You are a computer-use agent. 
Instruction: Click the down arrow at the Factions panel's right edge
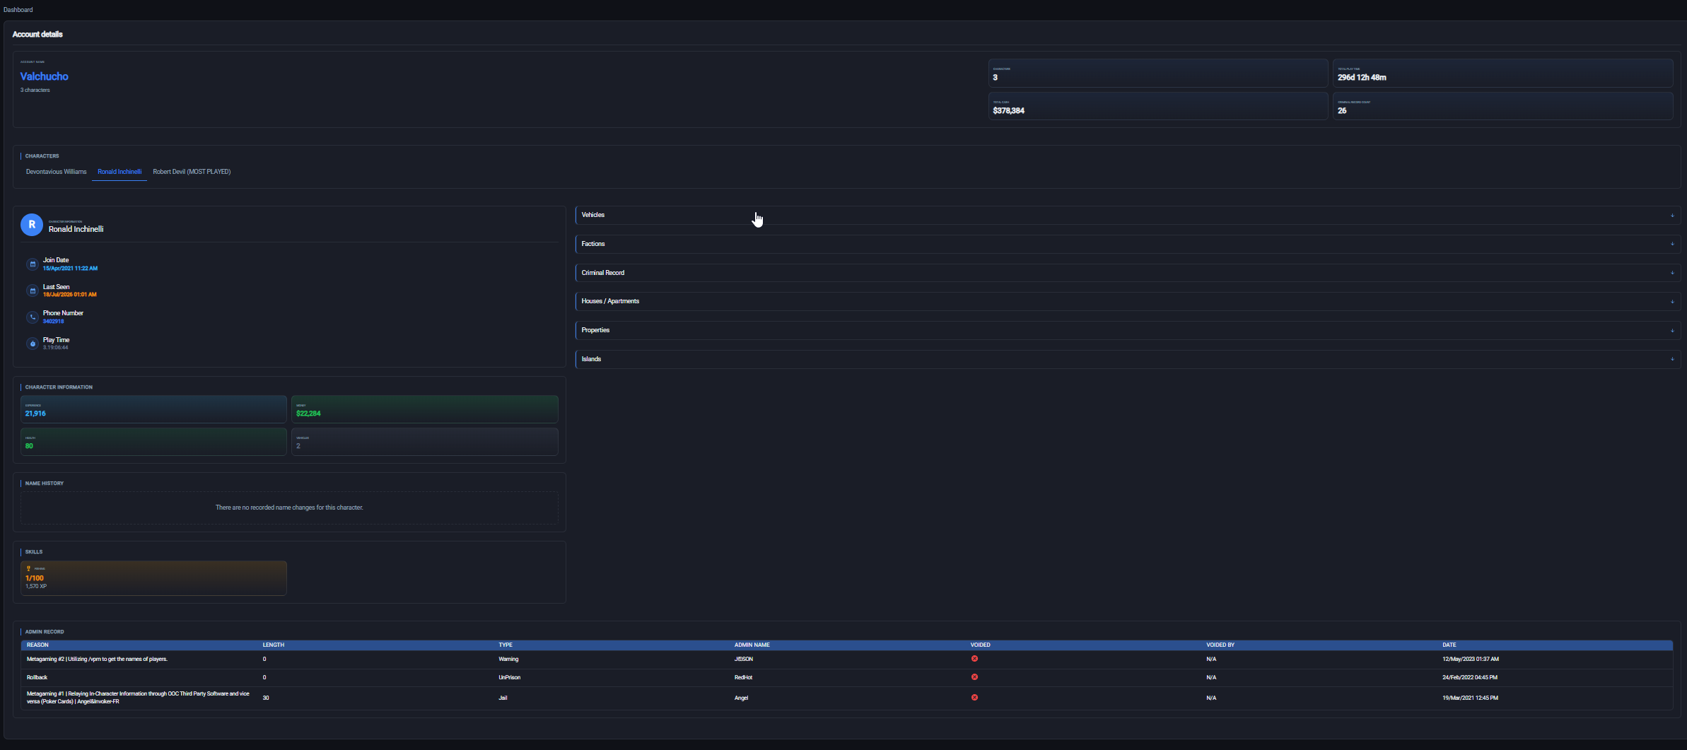[1672, 244]
